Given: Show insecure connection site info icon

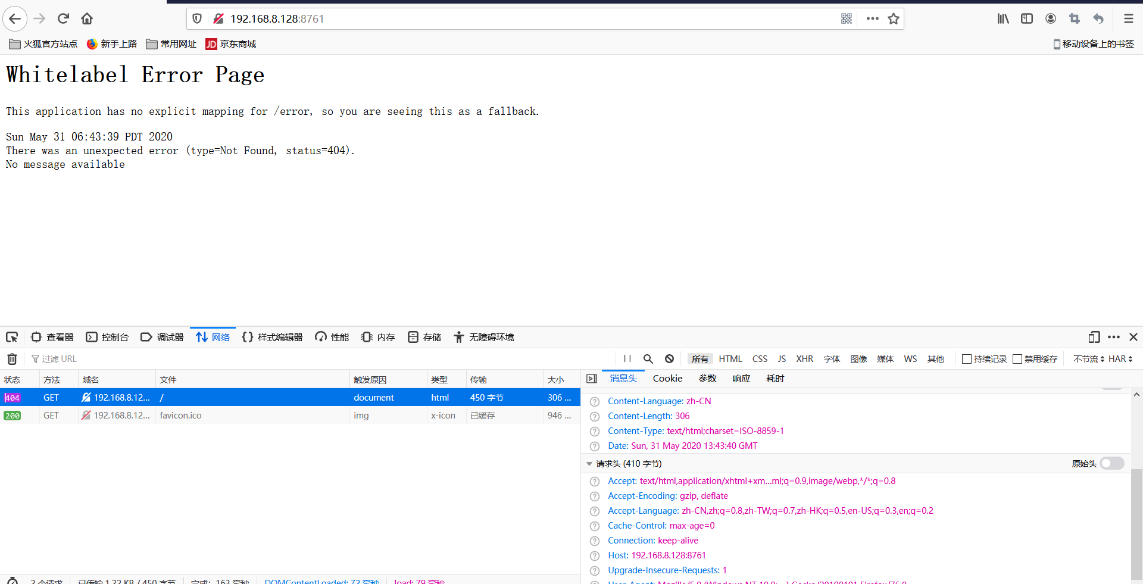Looking at the screenshot, I should pos(218,19).
